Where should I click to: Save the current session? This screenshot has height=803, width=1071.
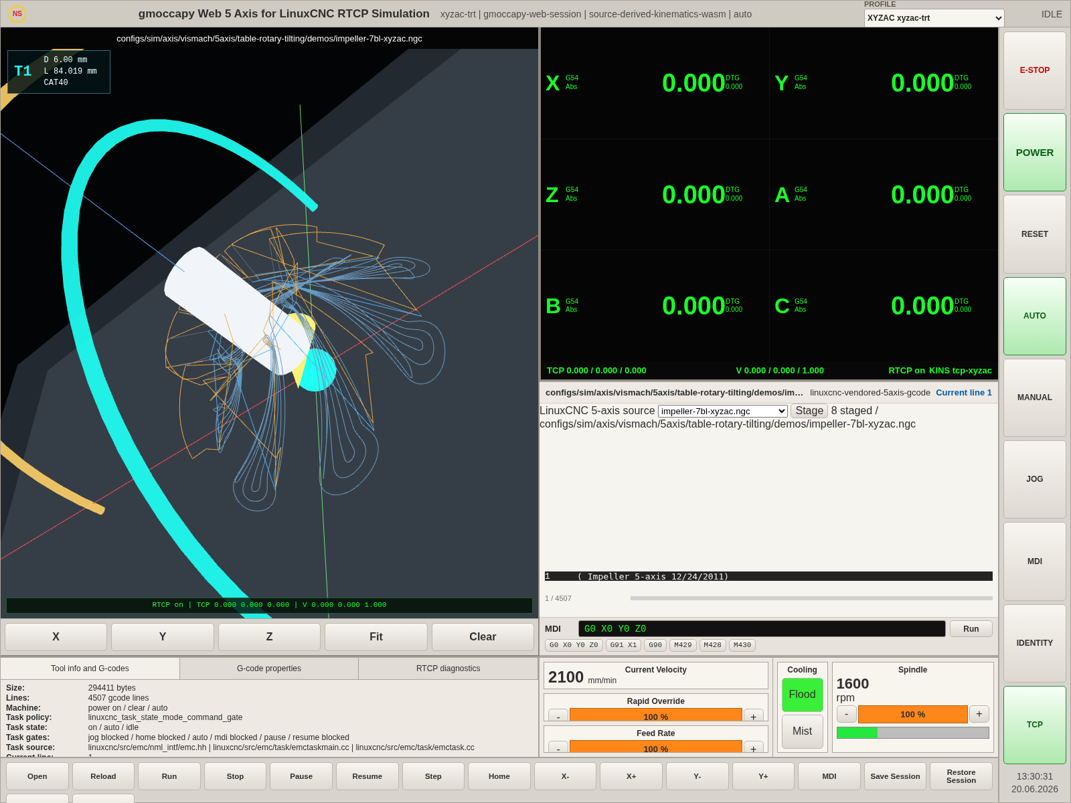coord(895,776)
